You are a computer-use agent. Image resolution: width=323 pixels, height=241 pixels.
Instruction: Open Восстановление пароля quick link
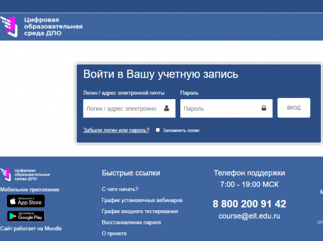point(131,223)
